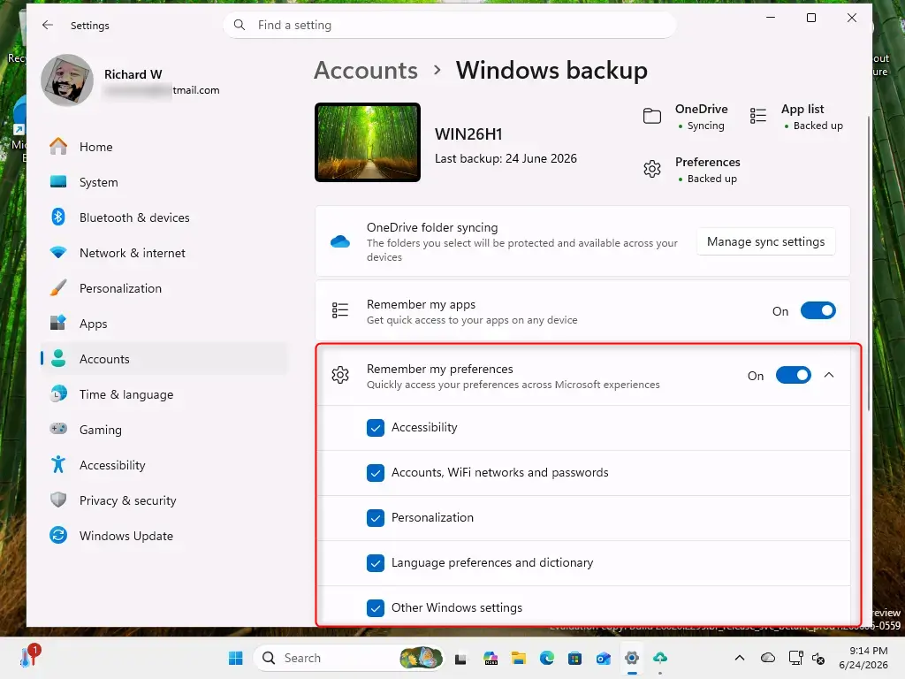
Task: Click the Remember my preferences gear icon
Action: tap(340, 375)
